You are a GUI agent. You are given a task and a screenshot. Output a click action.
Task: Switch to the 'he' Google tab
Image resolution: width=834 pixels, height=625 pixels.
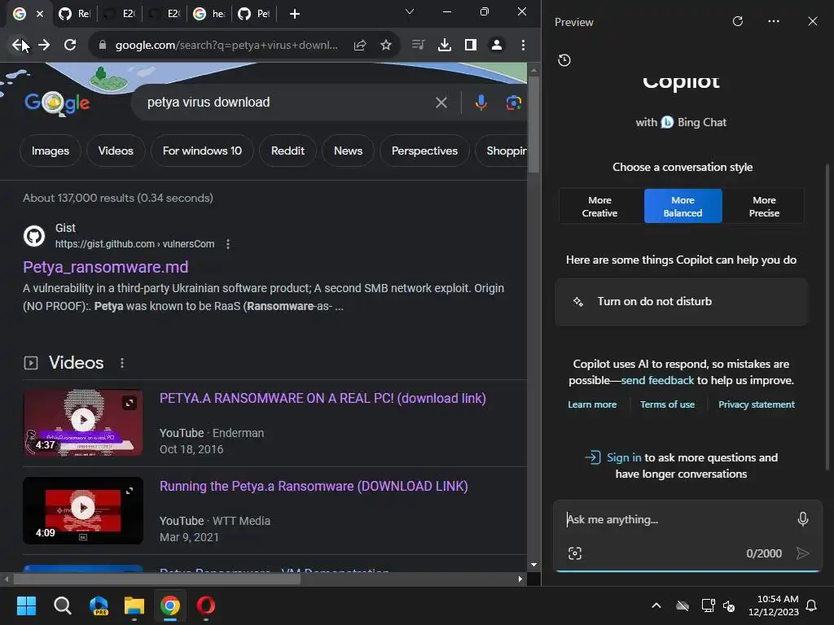pyautogui.click(x=209, y=14)
